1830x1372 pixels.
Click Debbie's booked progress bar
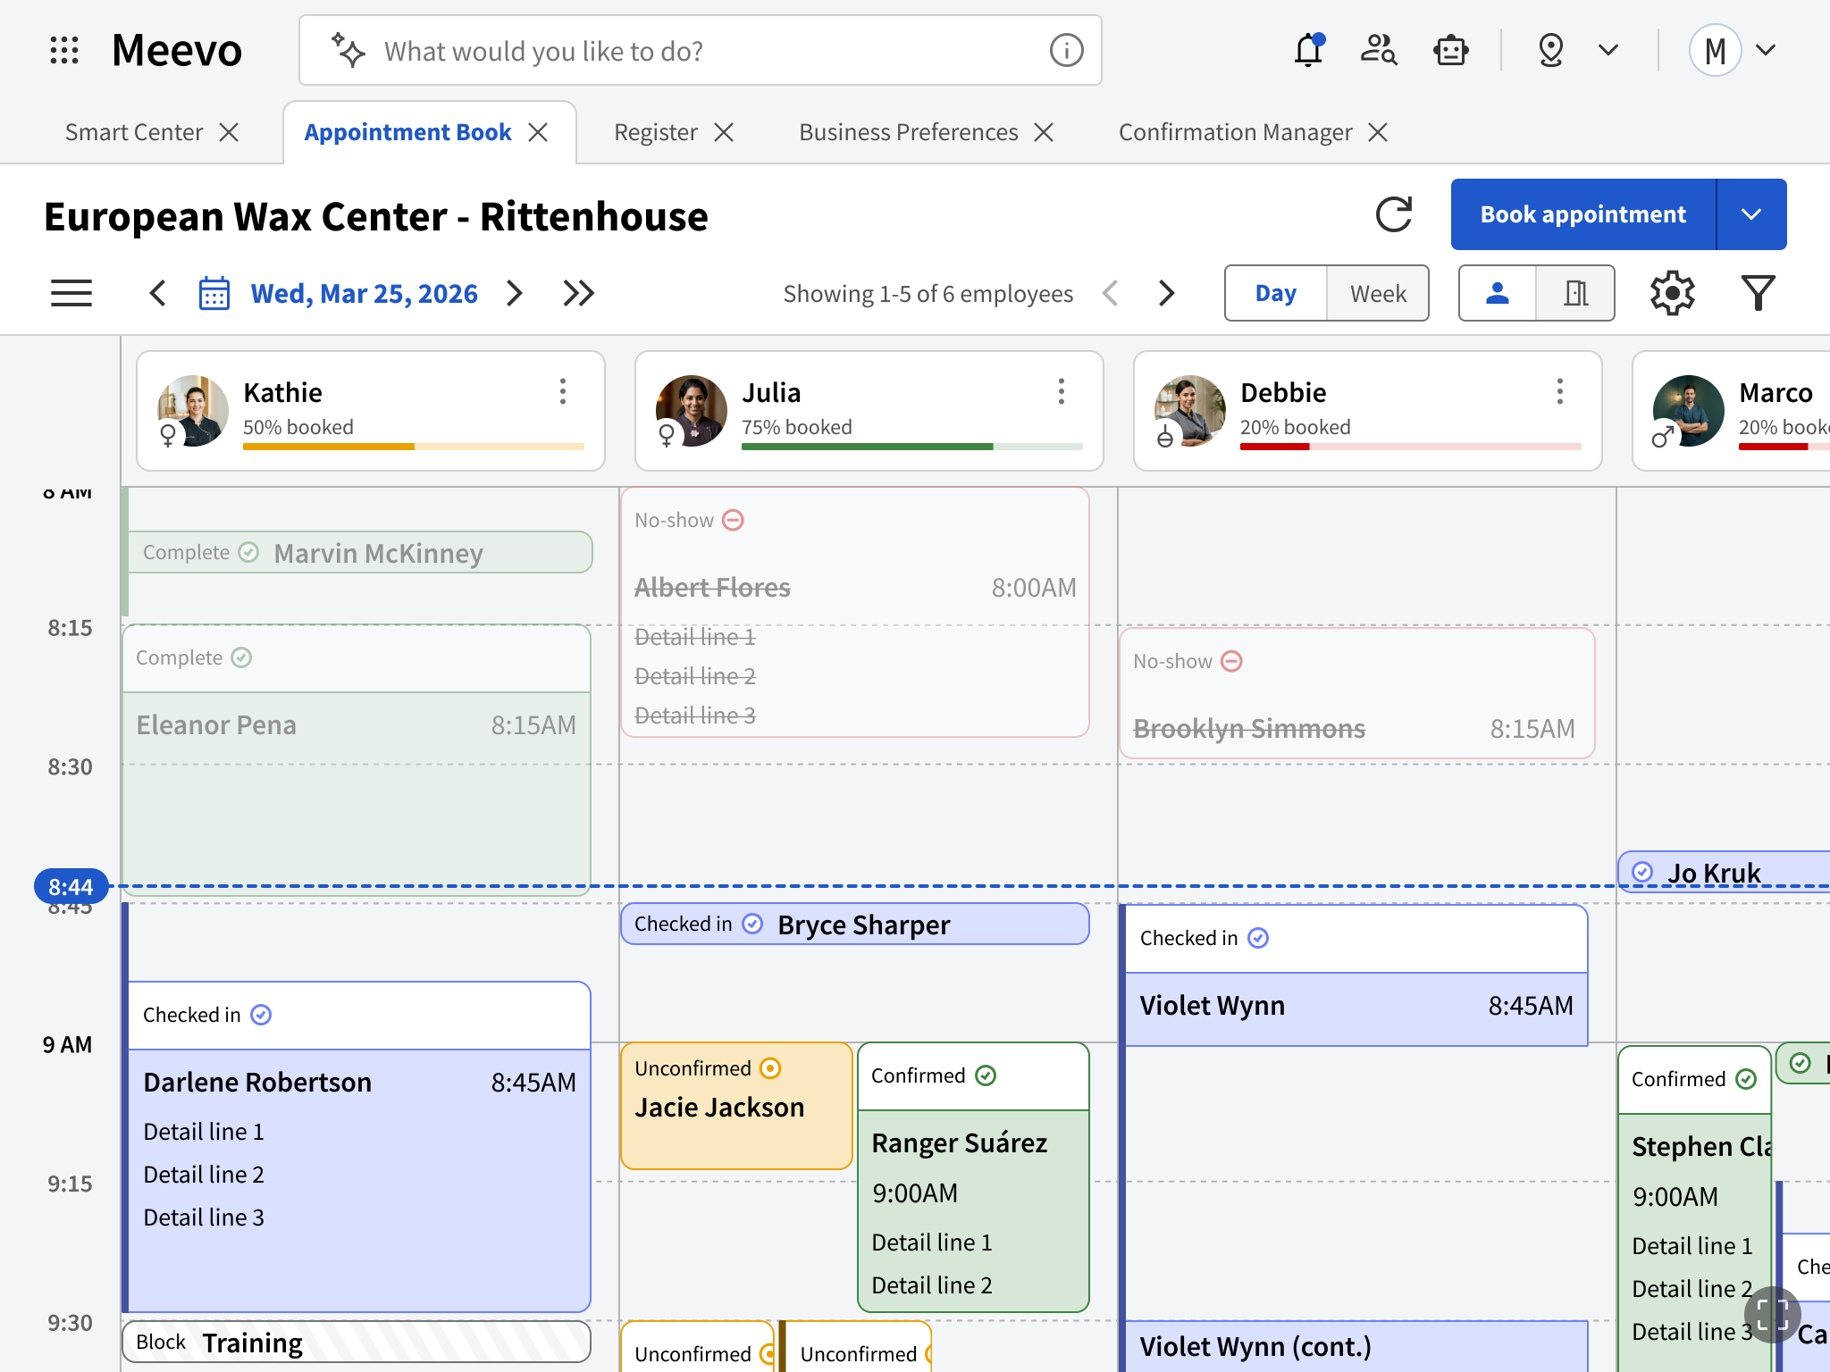1411,446
